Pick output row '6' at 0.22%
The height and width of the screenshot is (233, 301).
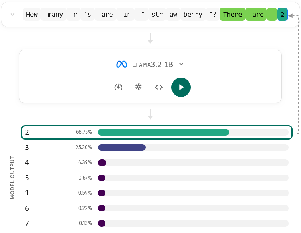tap(156, 208)
